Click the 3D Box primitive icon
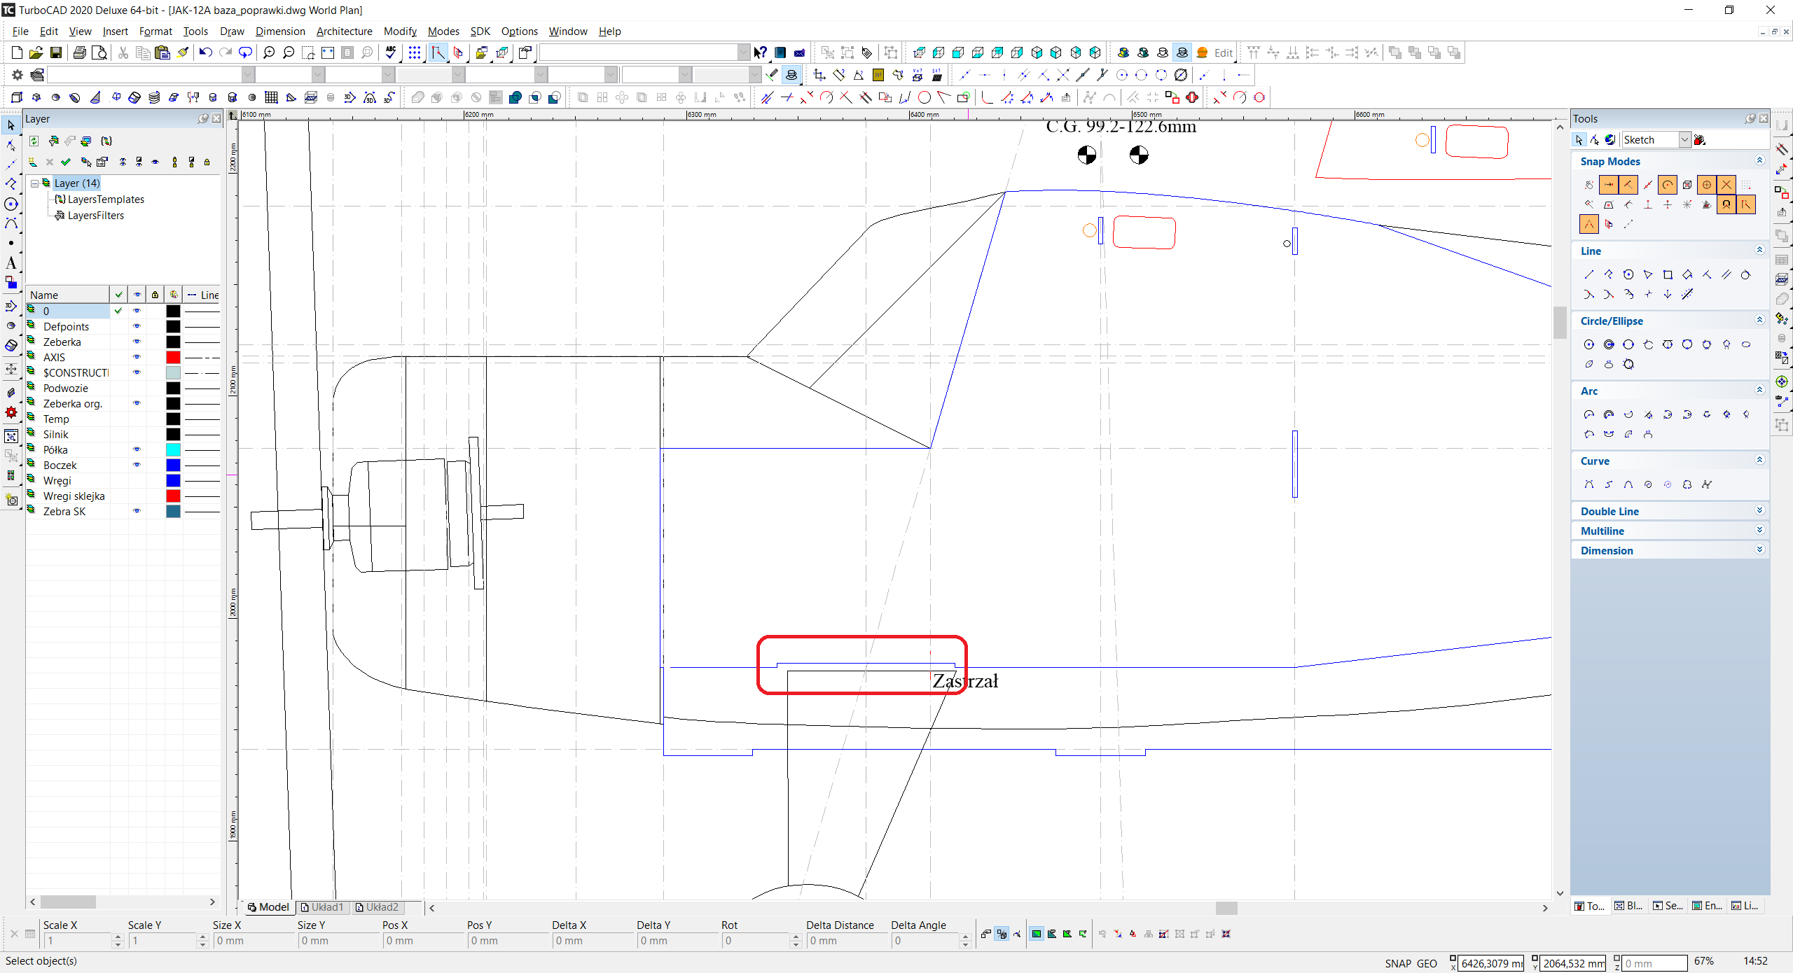The image size is (1793, 973). (18, 97)
